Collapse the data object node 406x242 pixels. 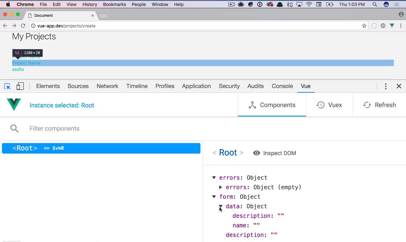[x=221, y=206]
